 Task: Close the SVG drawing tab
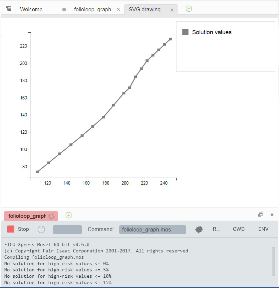pos(172,10)
